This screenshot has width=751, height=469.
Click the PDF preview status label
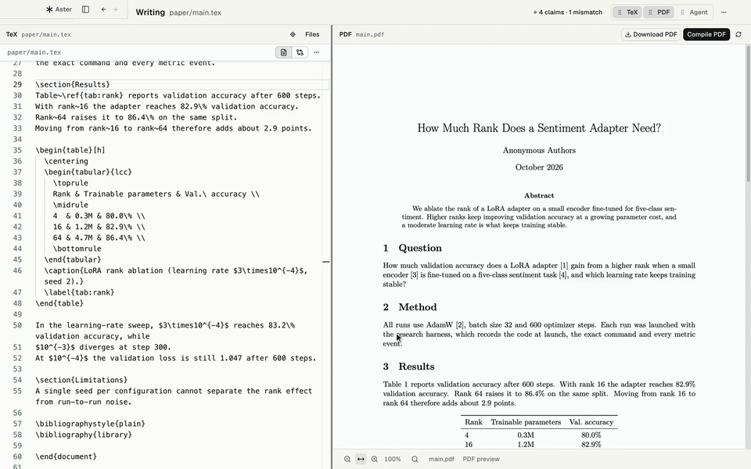pyautogui.click(x=481, y=459)
